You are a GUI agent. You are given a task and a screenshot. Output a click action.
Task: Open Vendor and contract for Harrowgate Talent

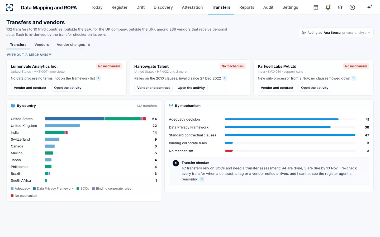[154, 88]
